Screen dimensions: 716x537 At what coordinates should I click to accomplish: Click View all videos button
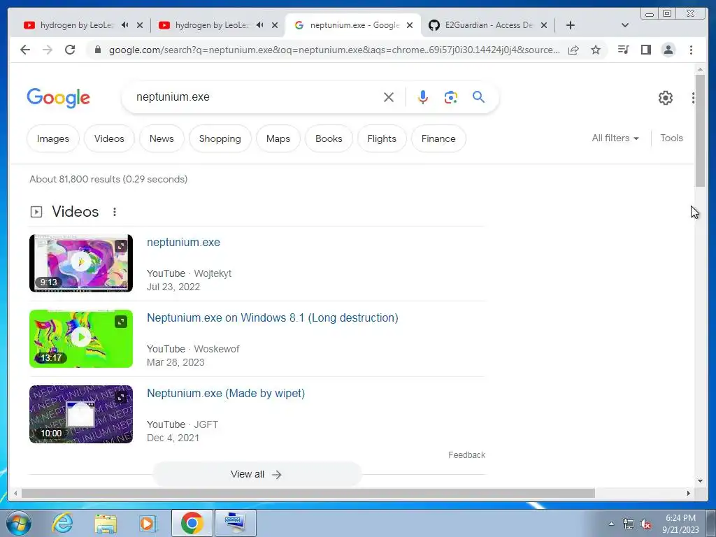257,475
